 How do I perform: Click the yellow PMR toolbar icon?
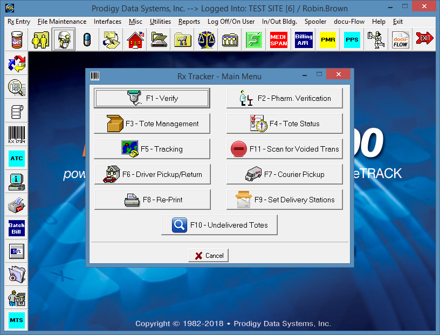328,40
